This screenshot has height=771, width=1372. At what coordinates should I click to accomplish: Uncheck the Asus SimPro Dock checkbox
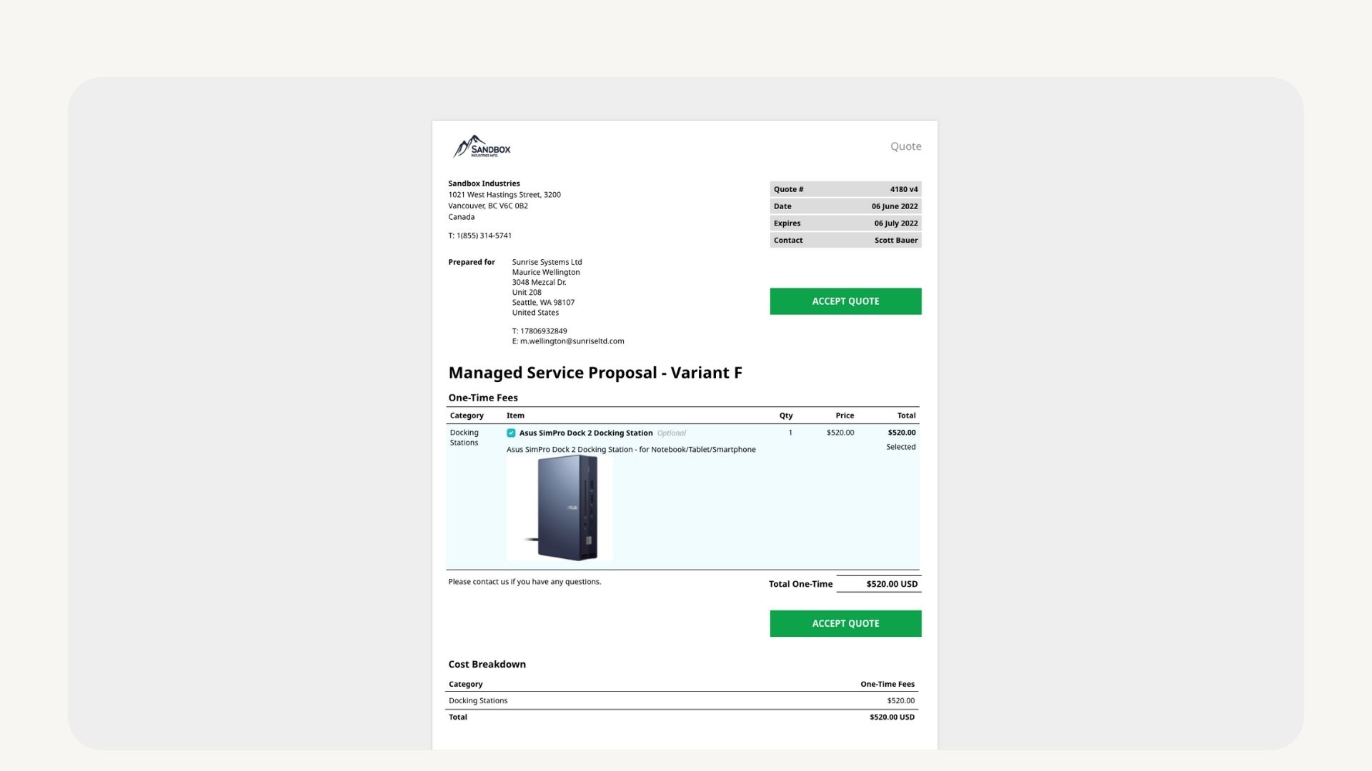tap(511, 433)
